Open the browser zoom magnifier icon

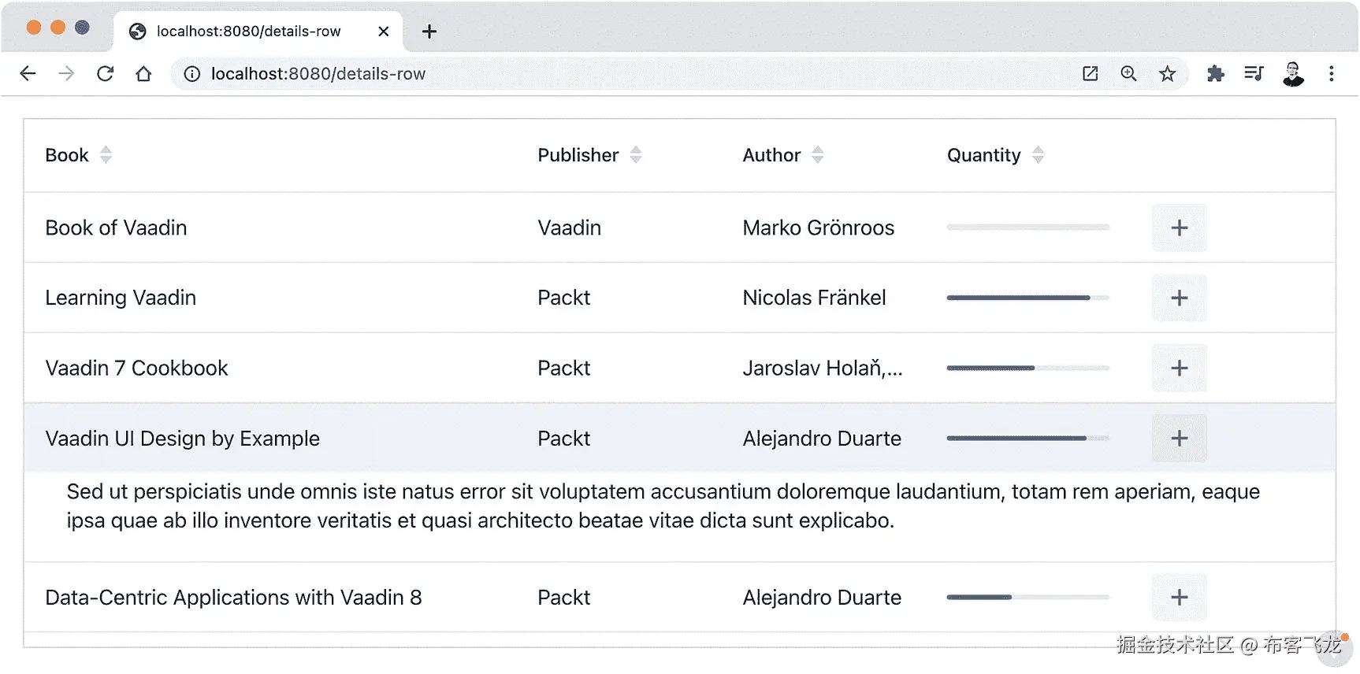pyautogui.click(x=1128, y=74)
